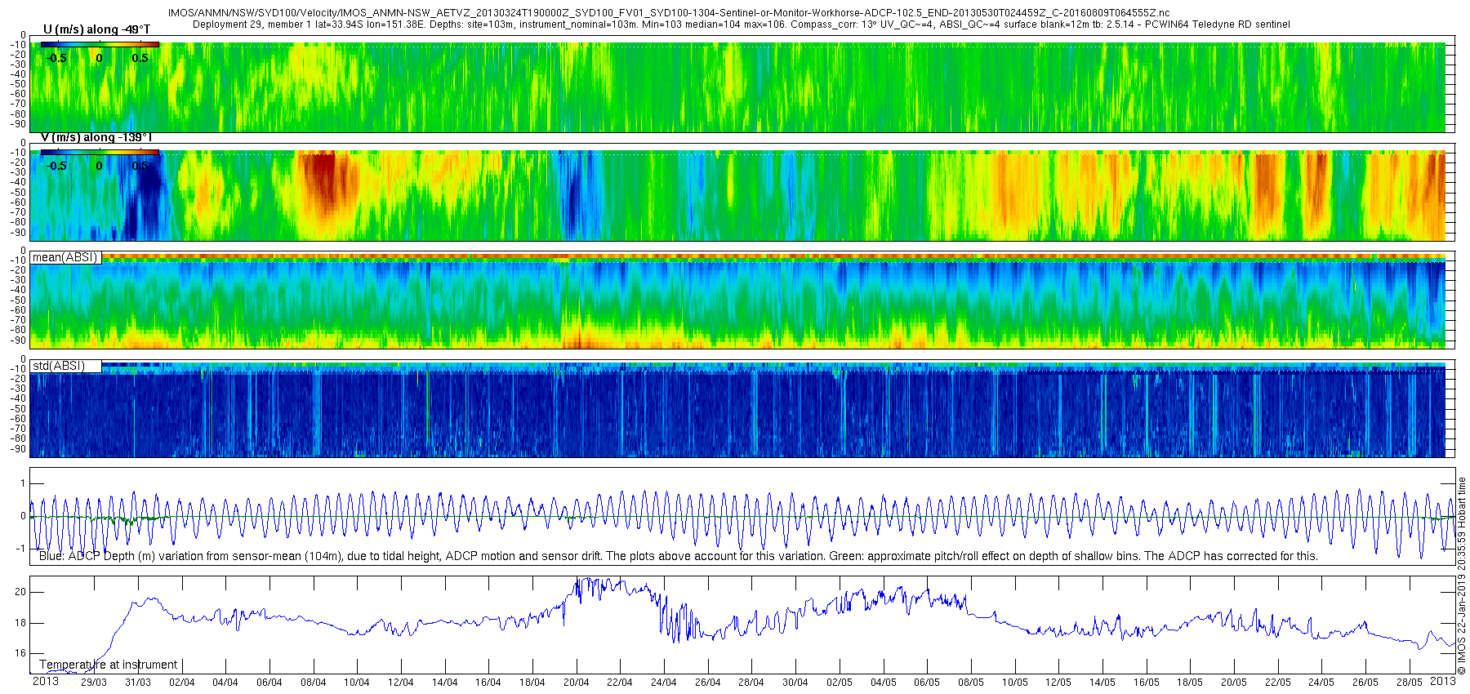The width and height of the screenshot is (1470, 694).
Task: Click the 20/04 date tick
Action: 576,683
